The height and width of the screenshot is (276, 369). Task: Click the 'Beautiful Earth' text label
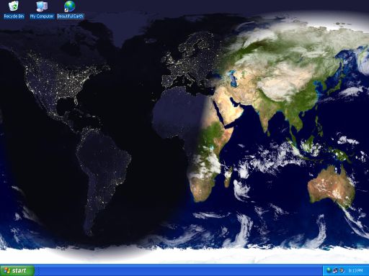70,17
